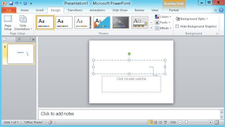
Task: Click Fit slide to window icon
Action: click(x=216, y=122)
